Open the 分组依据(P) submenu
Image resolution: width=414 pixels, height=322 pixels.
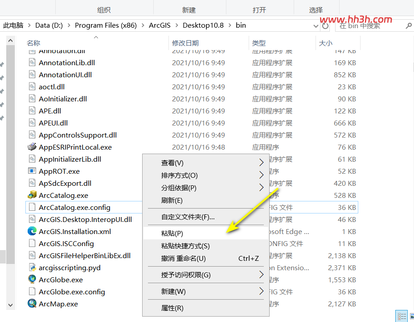tap(206, 188)
